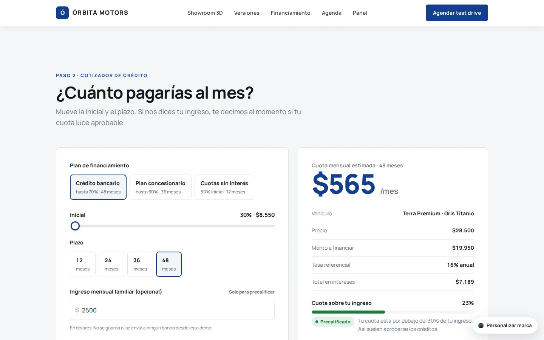Navigate to the Agenda page
The width and height of the screenshot is (544, 340).
[x=332, y=13]
